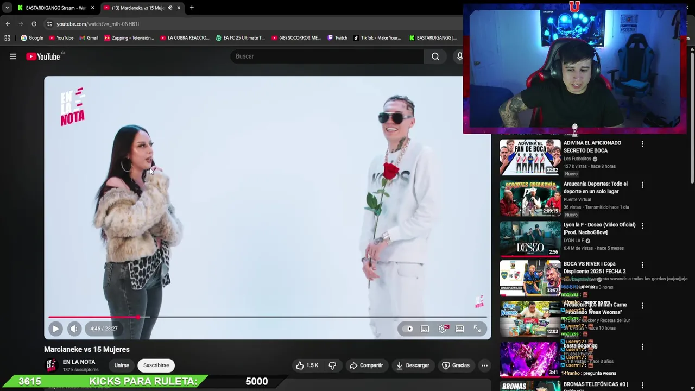Viewport: 695px width, 391px height.
Task: Mute the video with the volume icon
Action: coord(74,329)
